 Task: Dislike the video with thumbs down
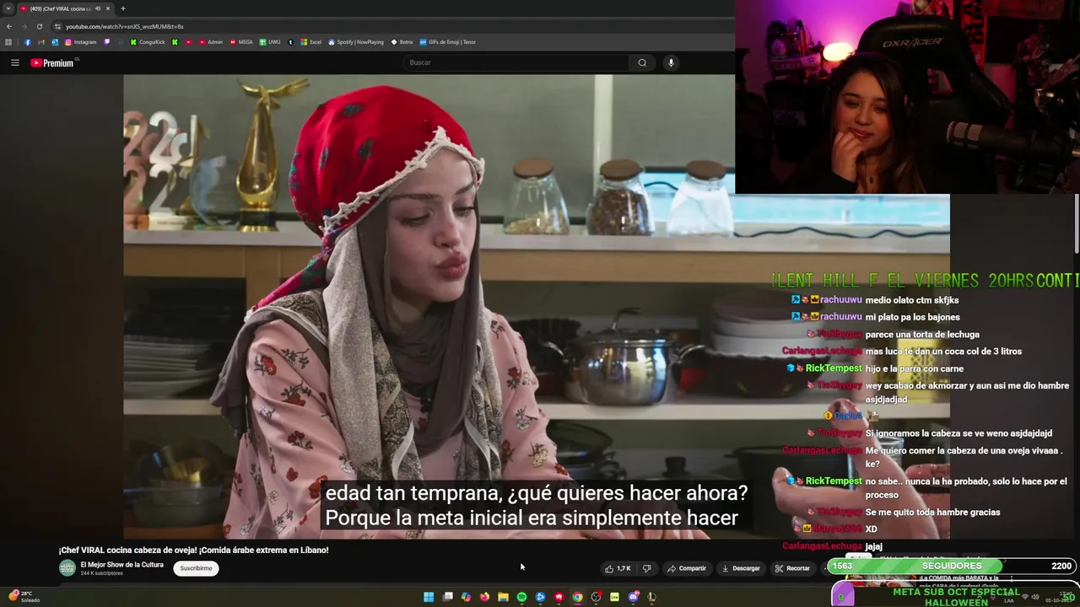(647, 568)
